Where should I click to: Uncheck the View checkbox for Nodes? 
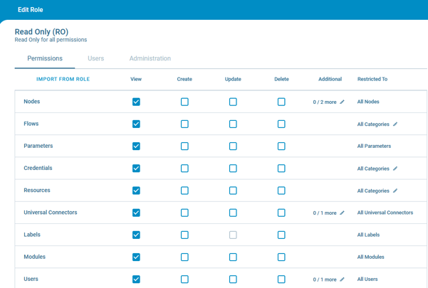tap(136, 102)
